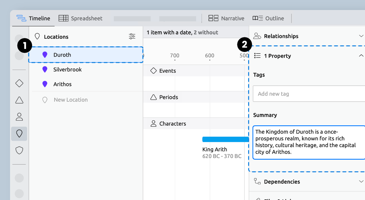Click the Spreadsheet grid icon
Screen dimensions: 365x200
63,18
